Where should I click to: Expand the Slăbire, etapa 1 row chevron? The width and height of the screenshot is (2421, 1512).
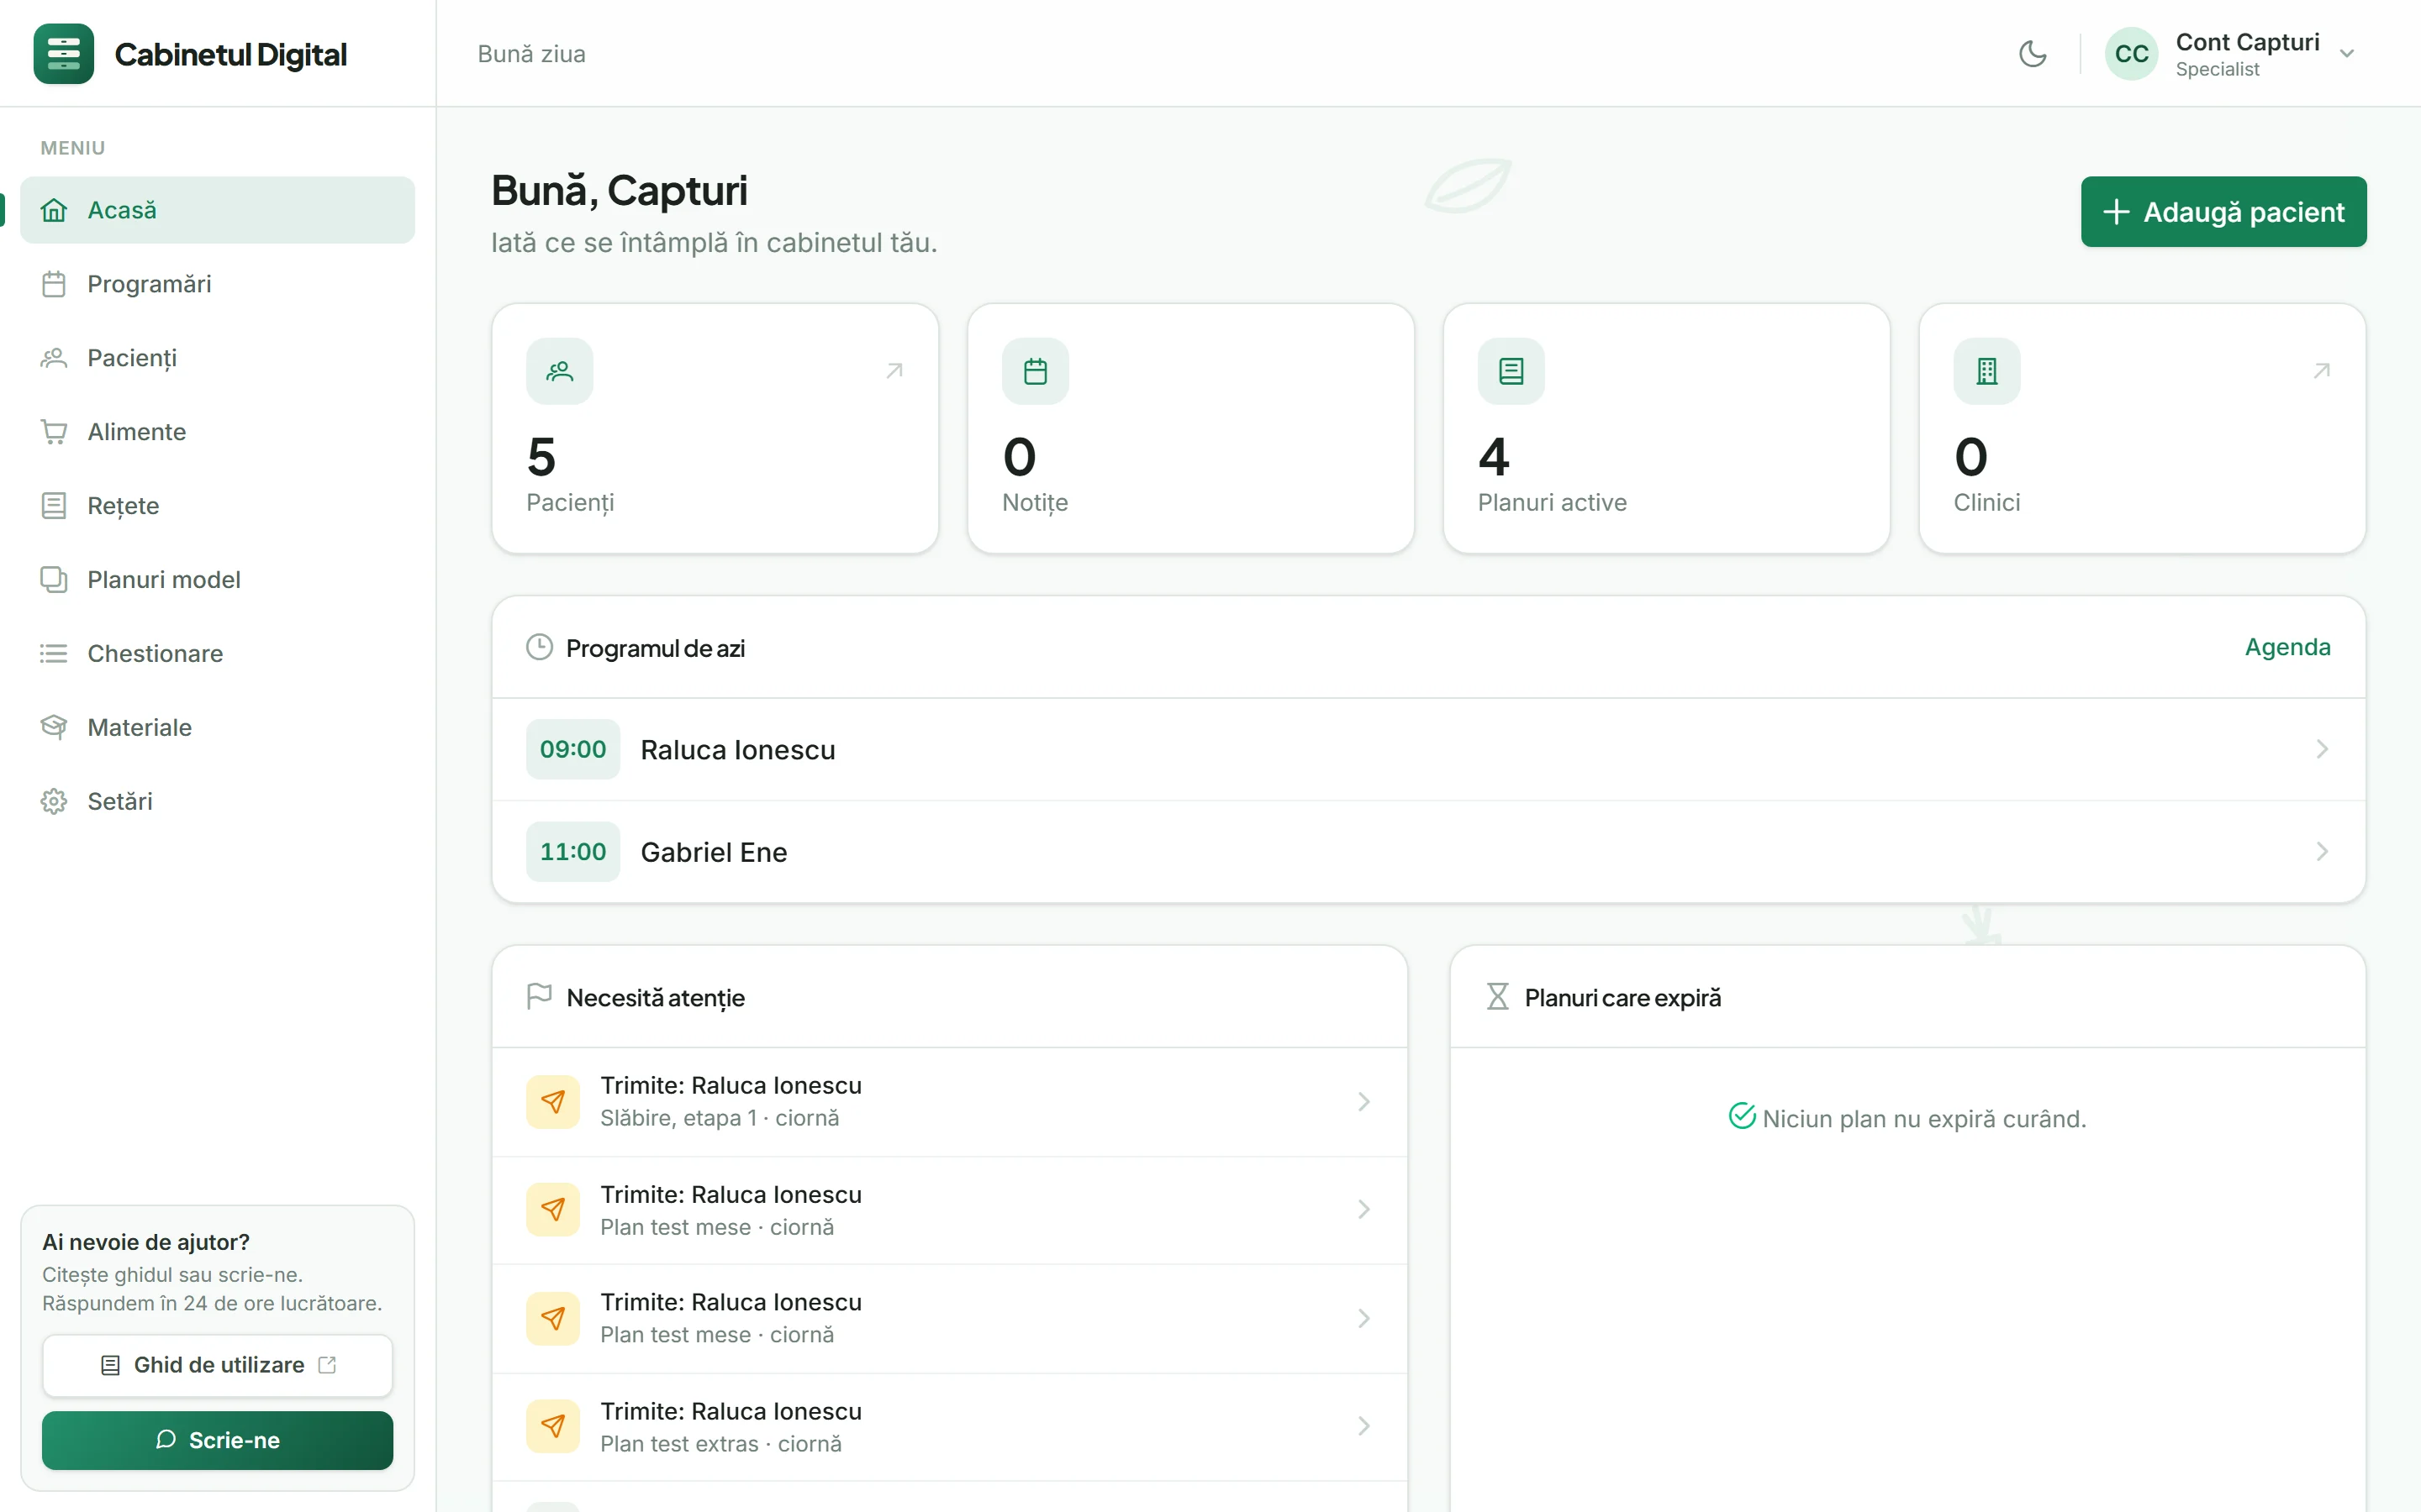point(1363,1102)
